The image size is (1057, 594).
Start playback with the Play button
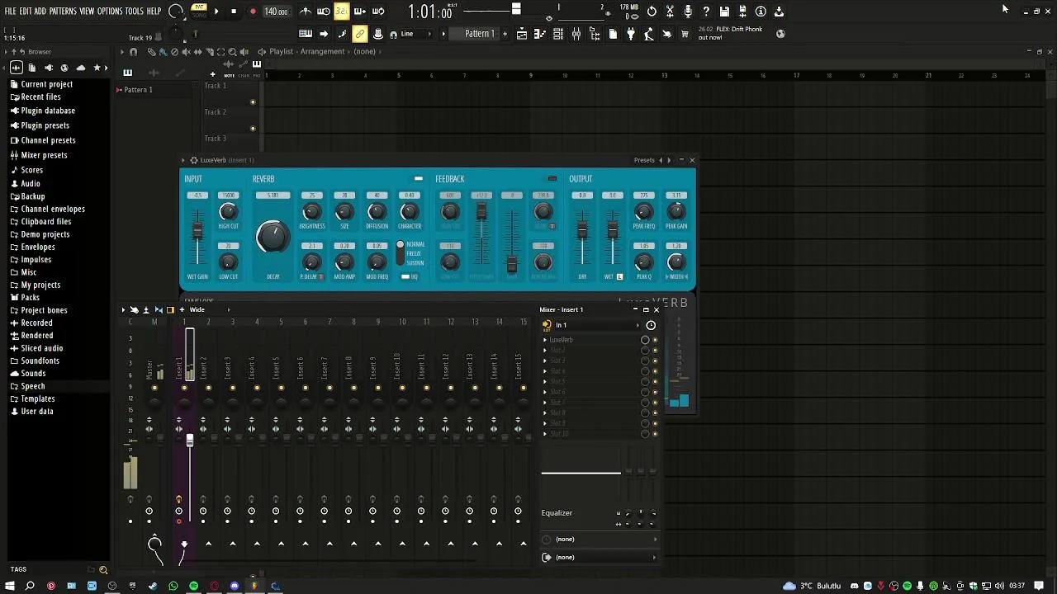(x=216, y=12)
